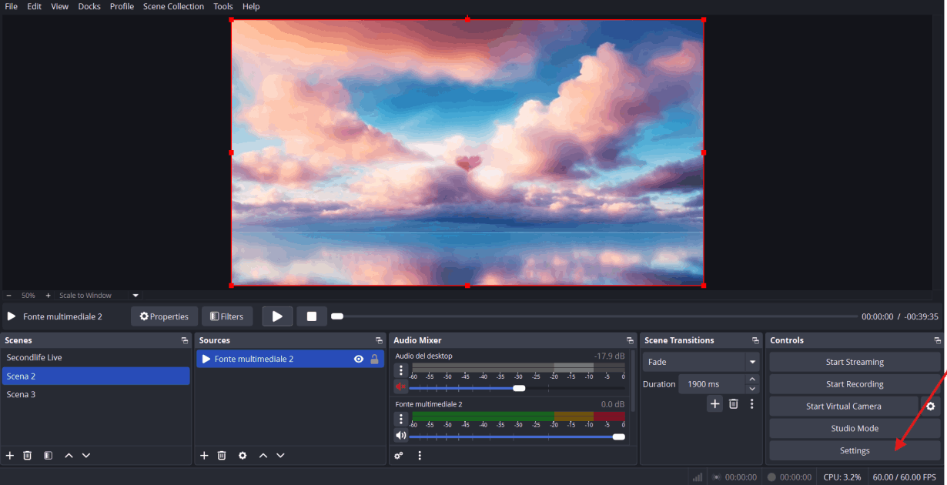The width and height of the screenshot is (947, 485).
Task: Zoom in the preview with the plus icon
Action: pyautogui.click(x=48, y=296)
